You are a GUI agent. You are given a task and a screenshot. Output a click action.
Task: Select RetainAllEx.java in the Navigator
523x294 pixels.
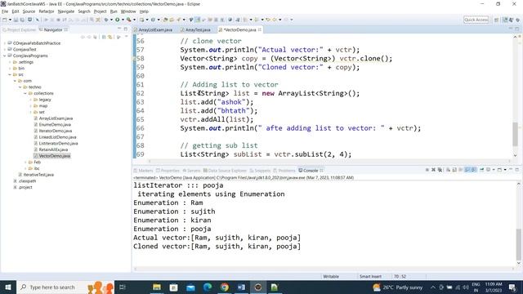53,149
